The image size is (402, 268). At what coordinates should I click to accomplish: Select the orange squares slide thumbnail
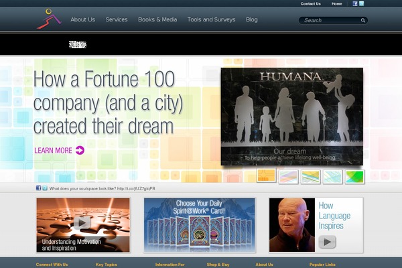[266, 176]
